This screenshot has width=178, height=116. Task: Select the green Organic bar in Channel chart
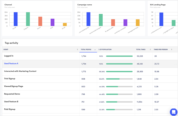coord(28,19)
